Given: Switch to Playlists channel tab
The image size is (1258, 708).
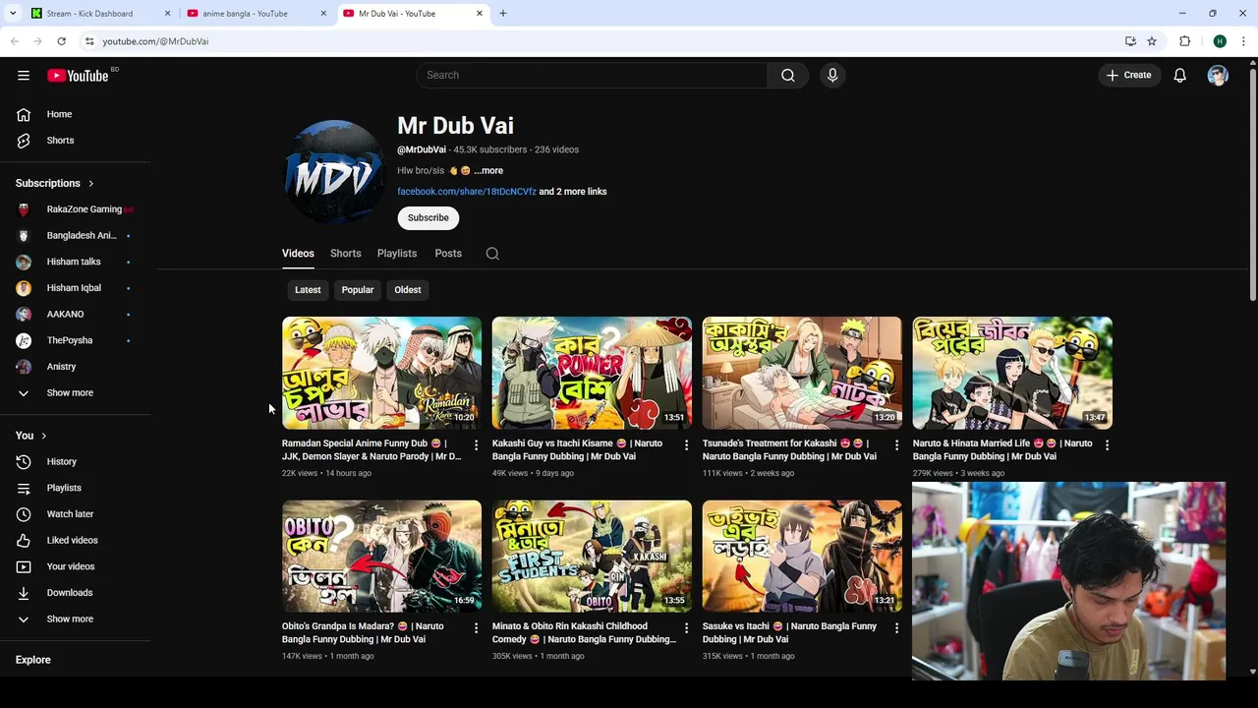Looking at the screenshot, I should [x=397, y=254].
